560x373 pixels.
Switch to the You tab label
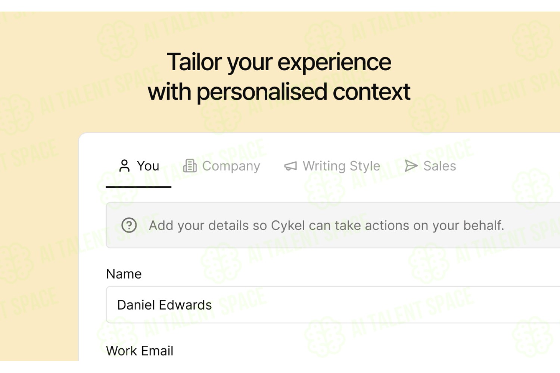(148, 166)
